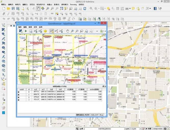Open the Georeferencer file menu (first menu)
Image resolution: width=170 pixels, height=130 pixels.
coord(20,27)
